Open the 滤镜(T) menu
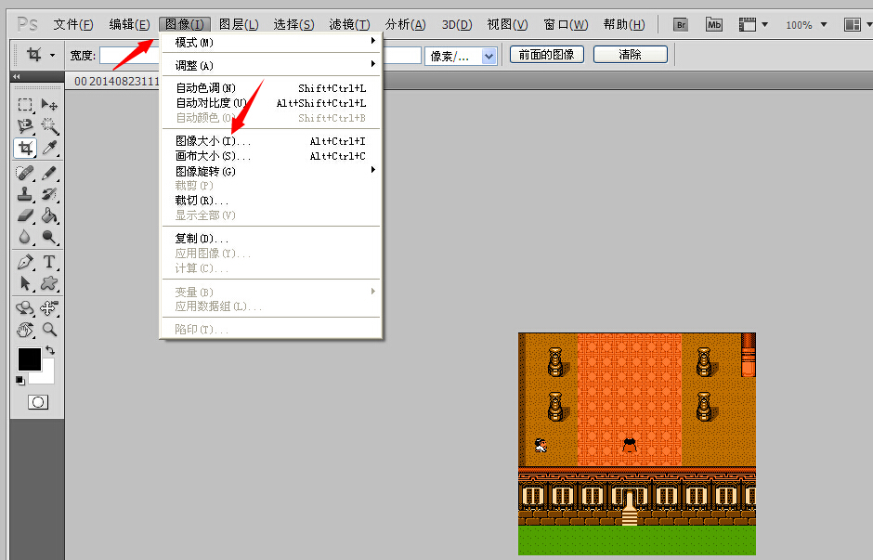Viewport: 873px width, 560px height. click(x=349, y=25)
